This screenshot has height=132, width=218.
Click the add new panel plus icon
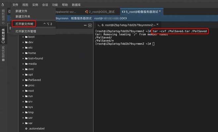point(90,25)
